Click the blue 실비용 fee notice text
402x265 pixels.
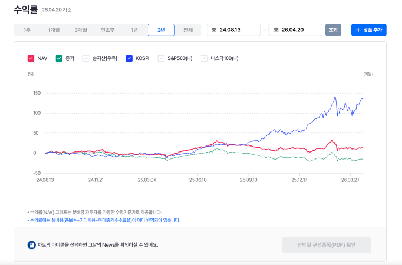[x=105, y=220]
